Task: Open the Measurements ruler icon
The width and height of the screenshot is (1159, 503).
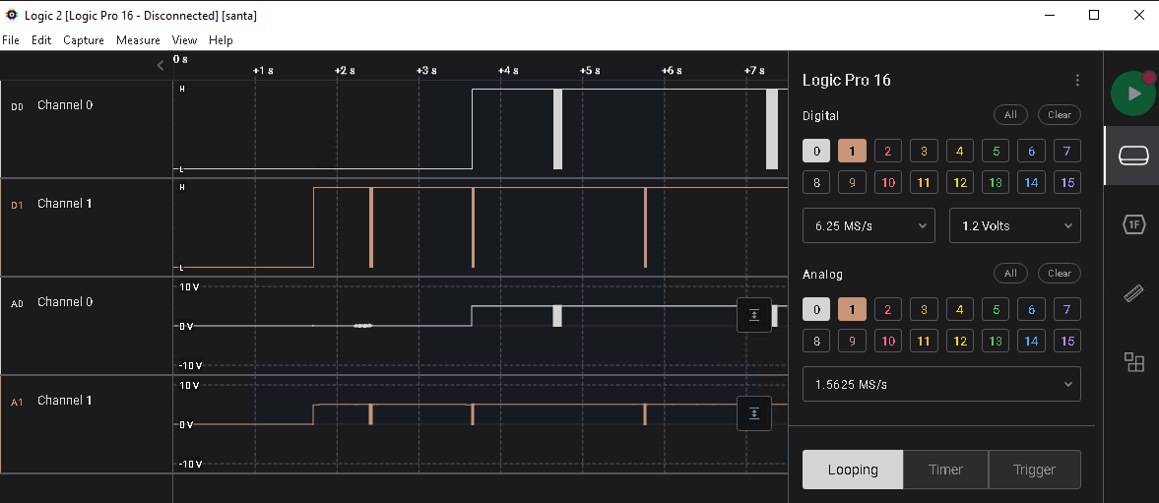Action: click(1134, 293)
